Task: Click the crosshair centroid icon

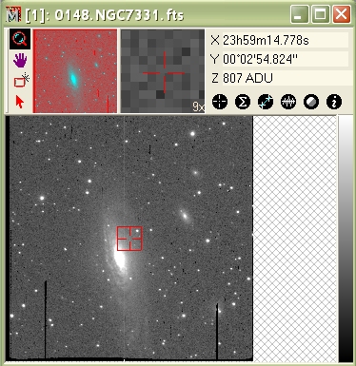Action: [x=220, y=102]
